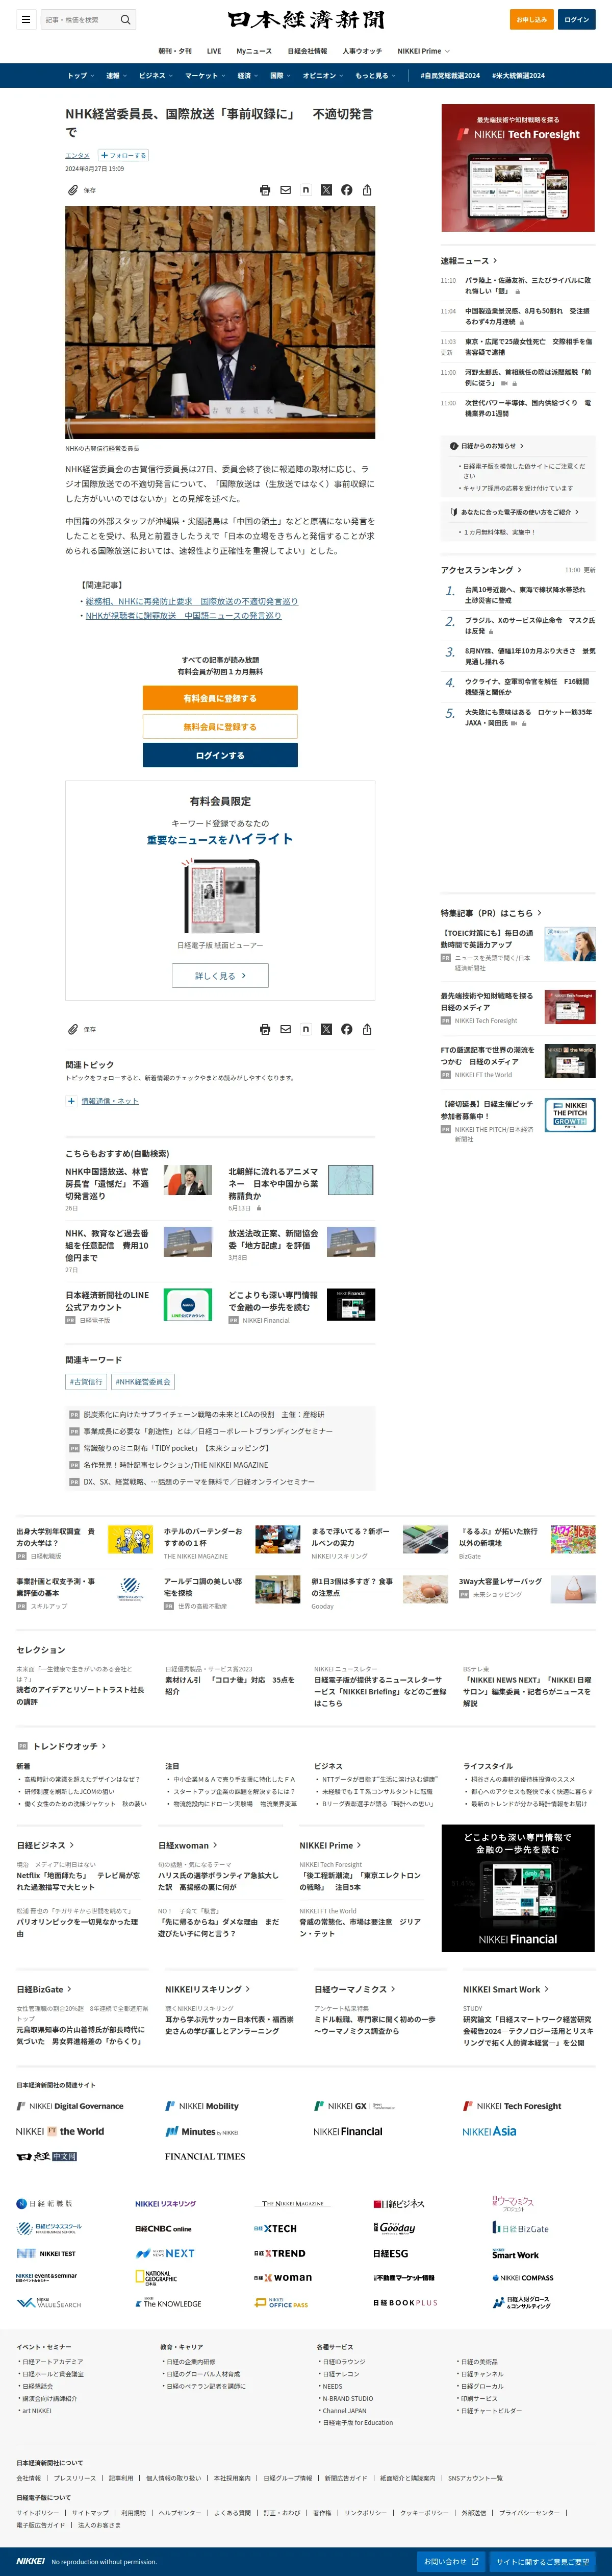Open 日経からのお知らせ heading

[x=487, y=446]
